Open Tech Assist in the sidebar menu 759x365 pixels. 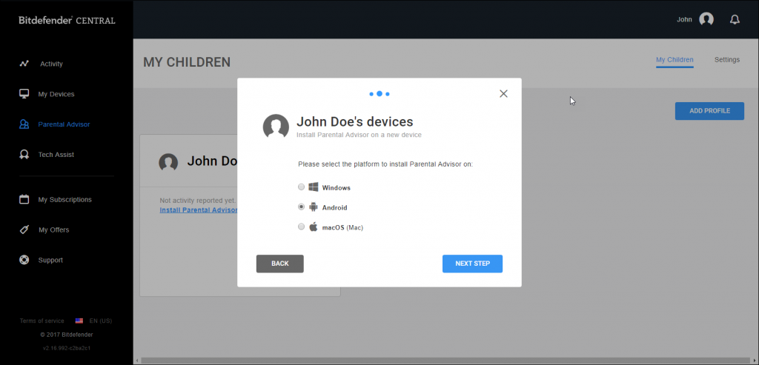pos(56,155)
